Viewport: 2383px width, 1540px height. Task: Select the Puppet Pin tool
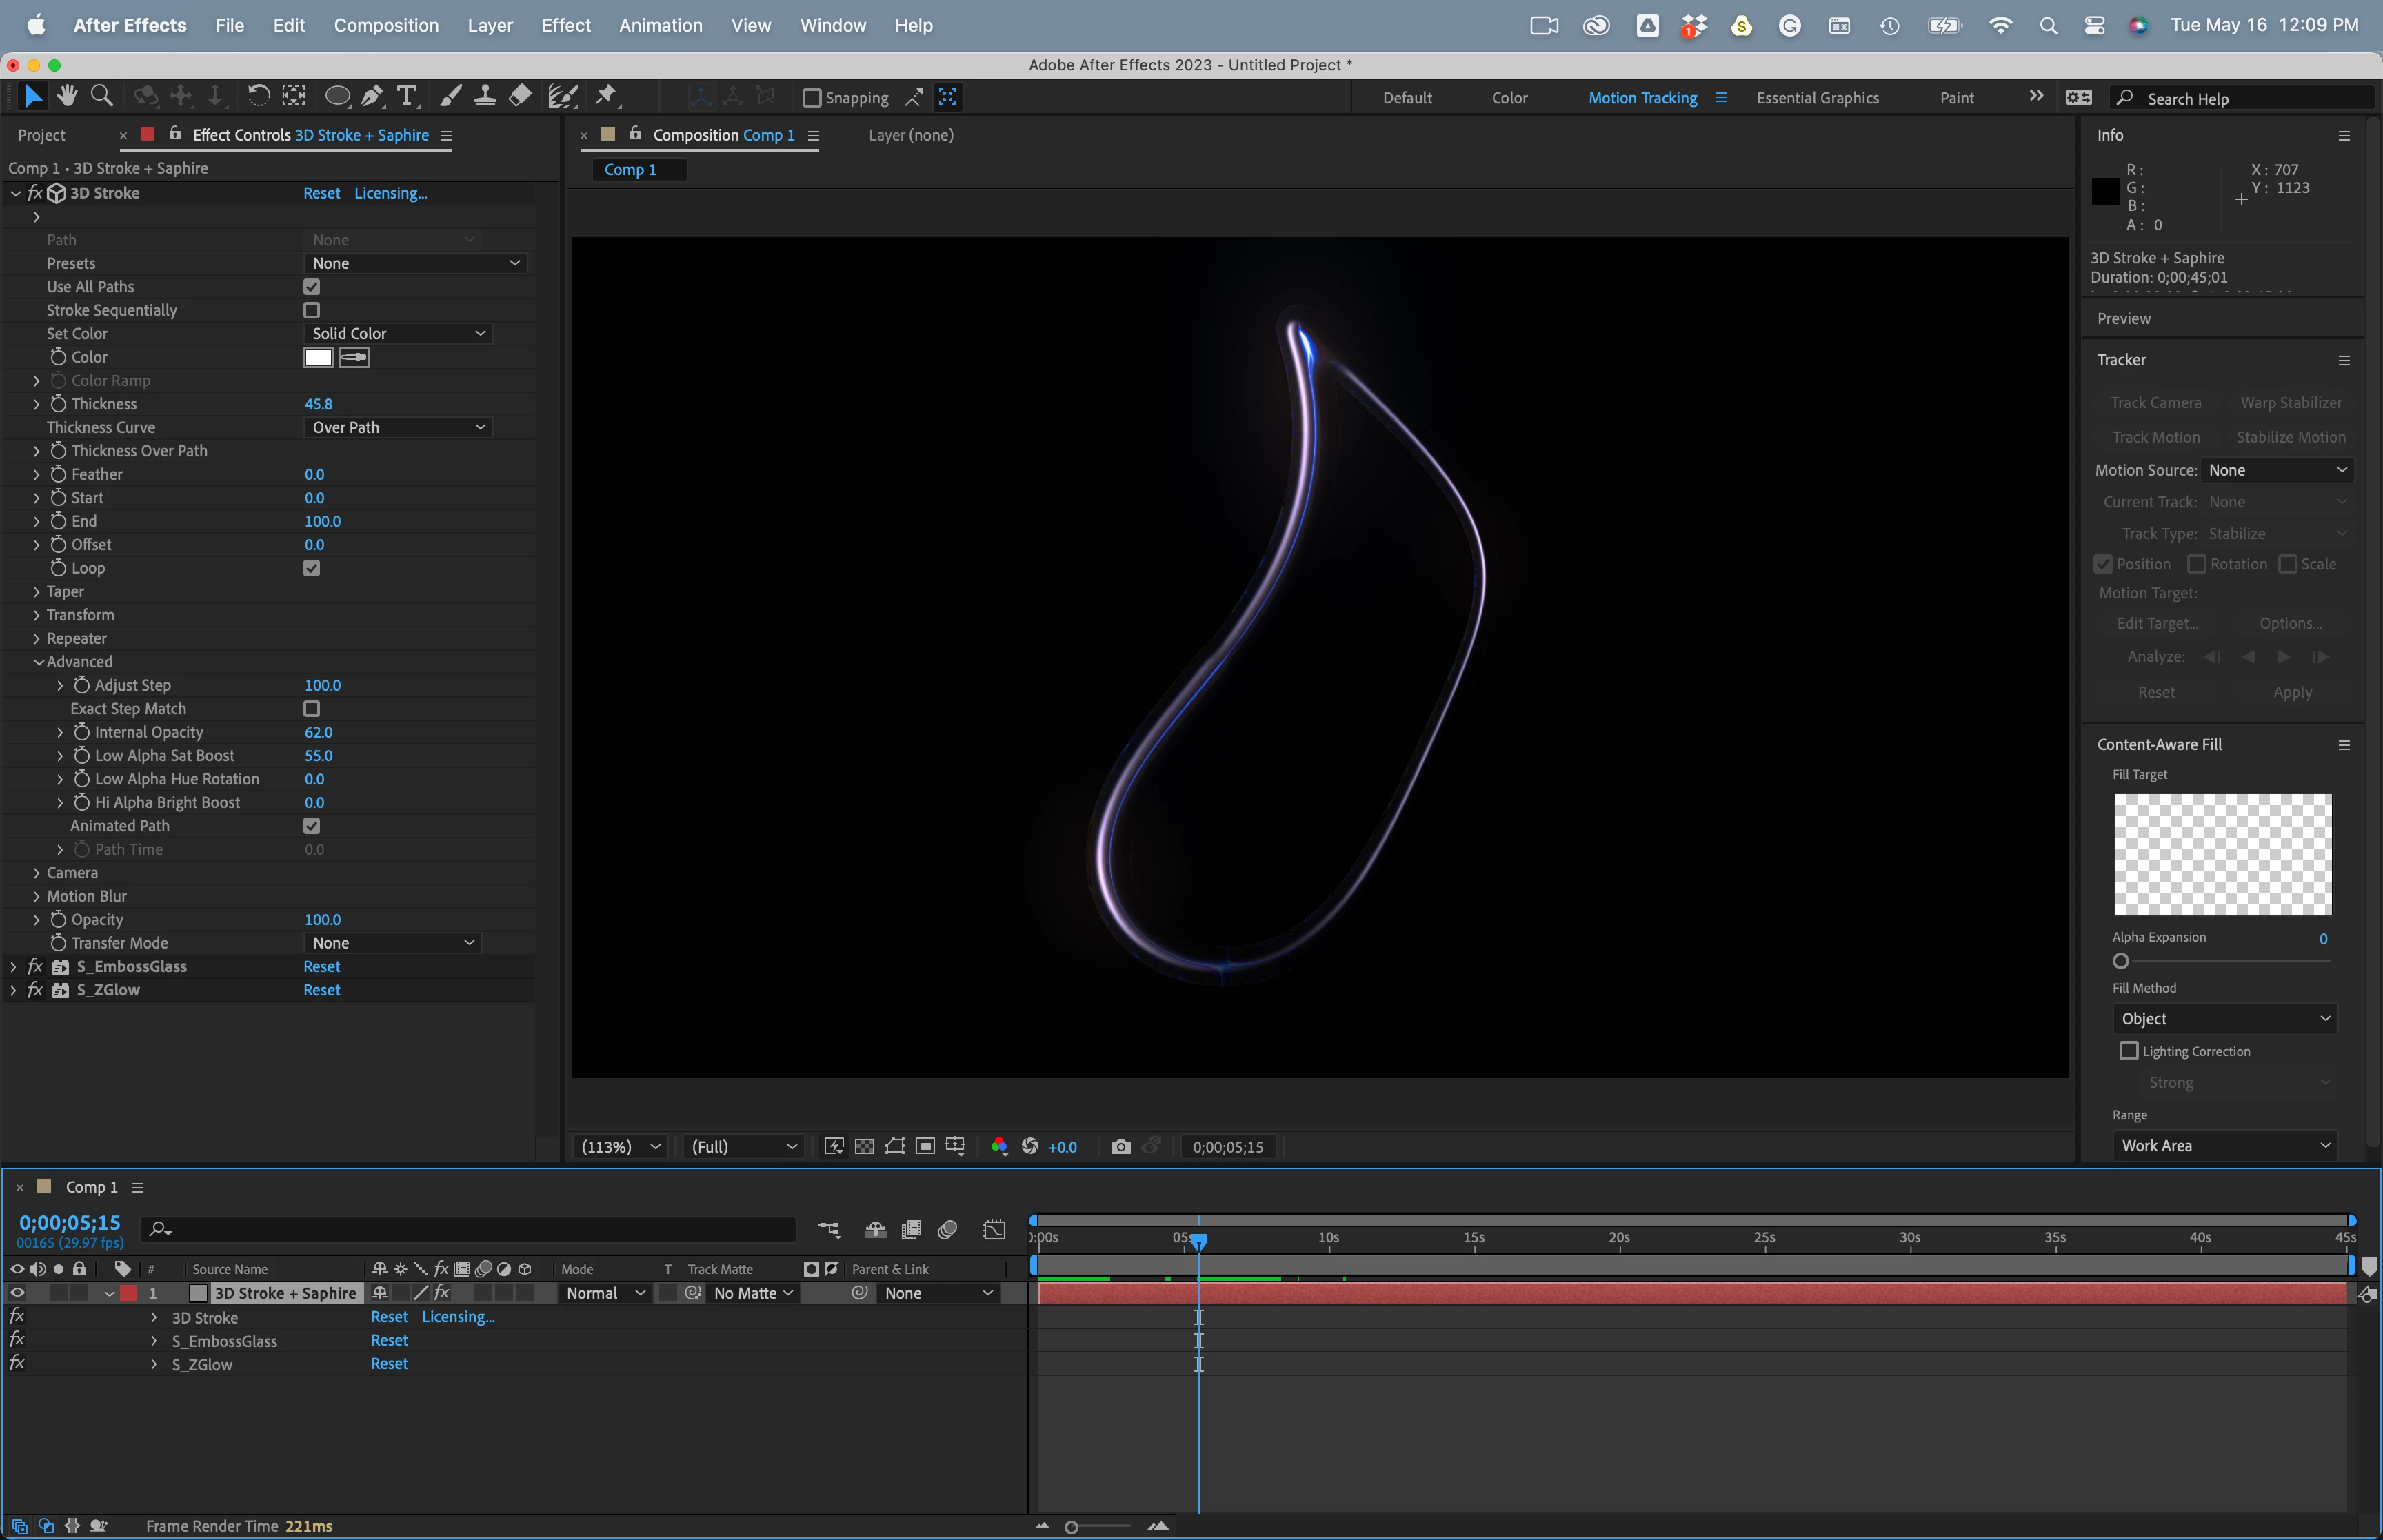(x=606, y=96)
